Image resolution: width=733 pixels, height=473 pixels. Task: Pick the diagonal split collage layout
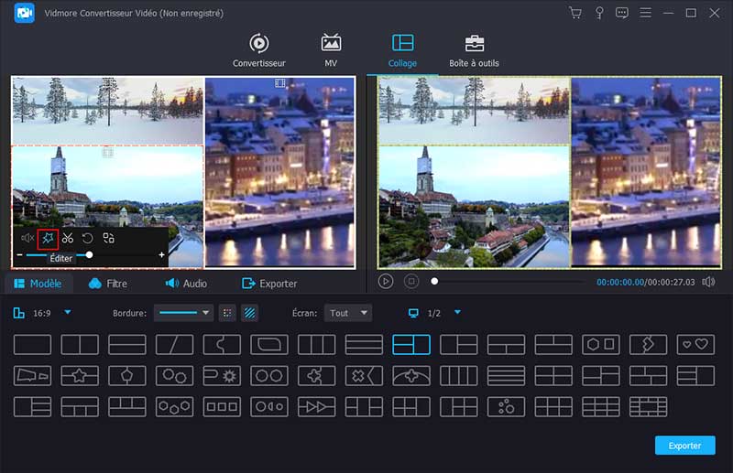[174, 345]
